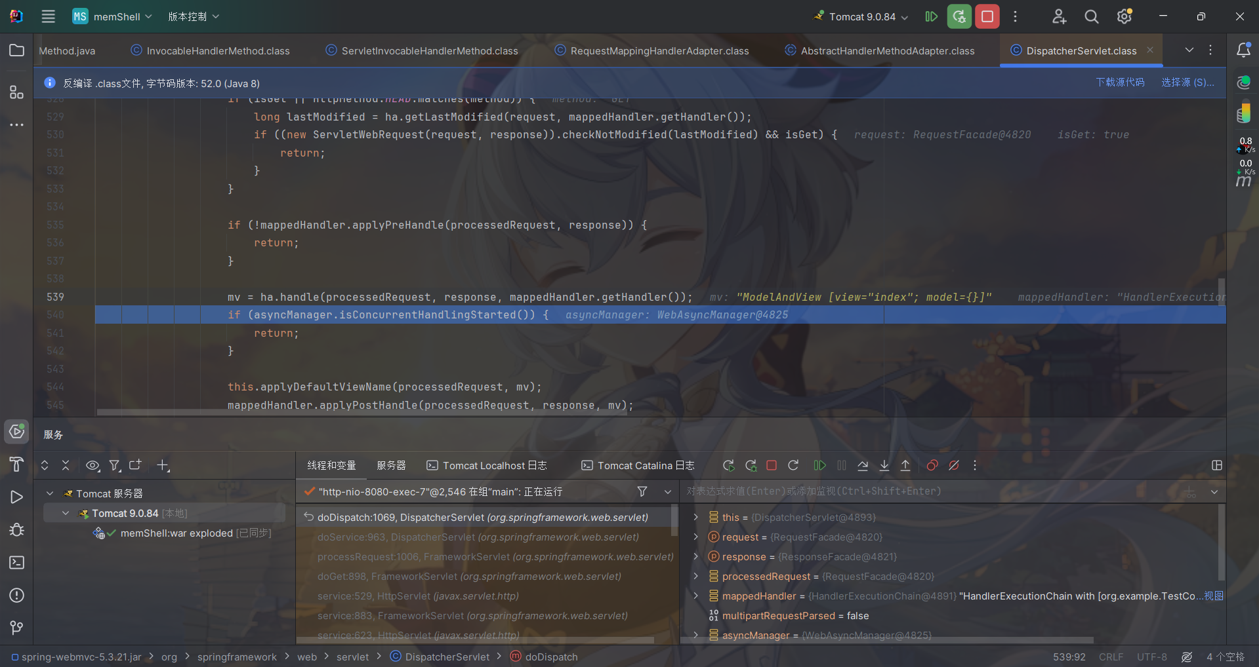Open the Project tool window folder icon

click(x=16, y=50)
